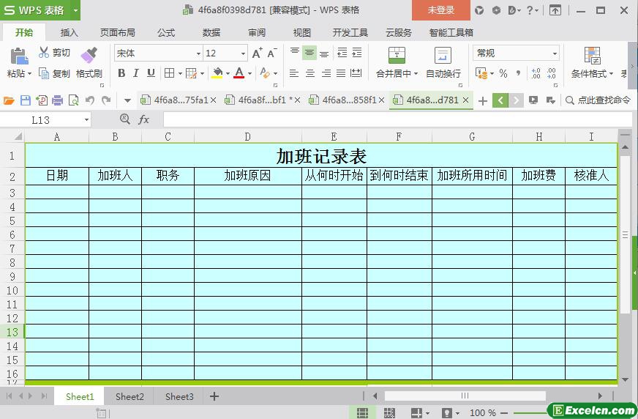
Task: Click decrease decimal places icon
Action: coord(552,73)
